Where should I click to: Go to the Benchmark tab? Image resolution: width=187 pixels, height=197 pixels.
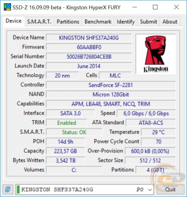click(98, 22)
